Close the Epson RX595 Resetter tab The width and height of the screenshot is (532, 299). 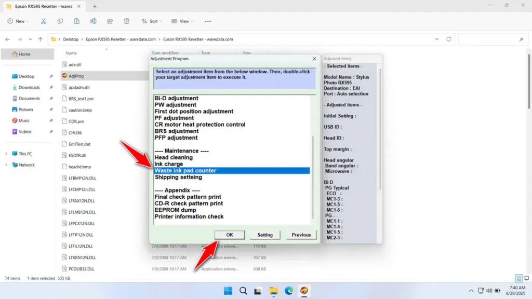tap(79, 6)
